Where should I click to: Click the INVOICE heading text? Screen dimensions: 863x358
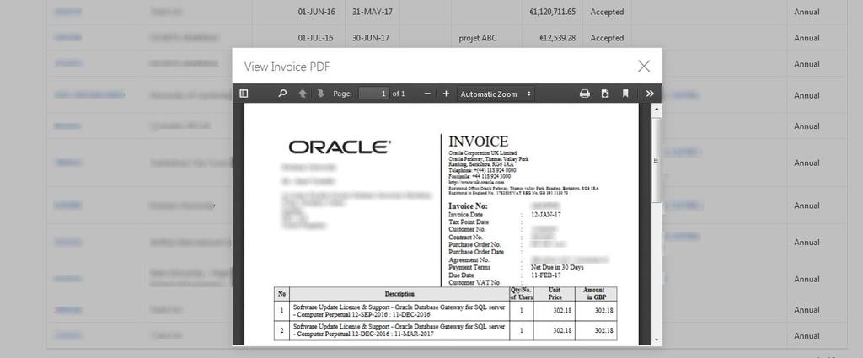click(479, 142)
